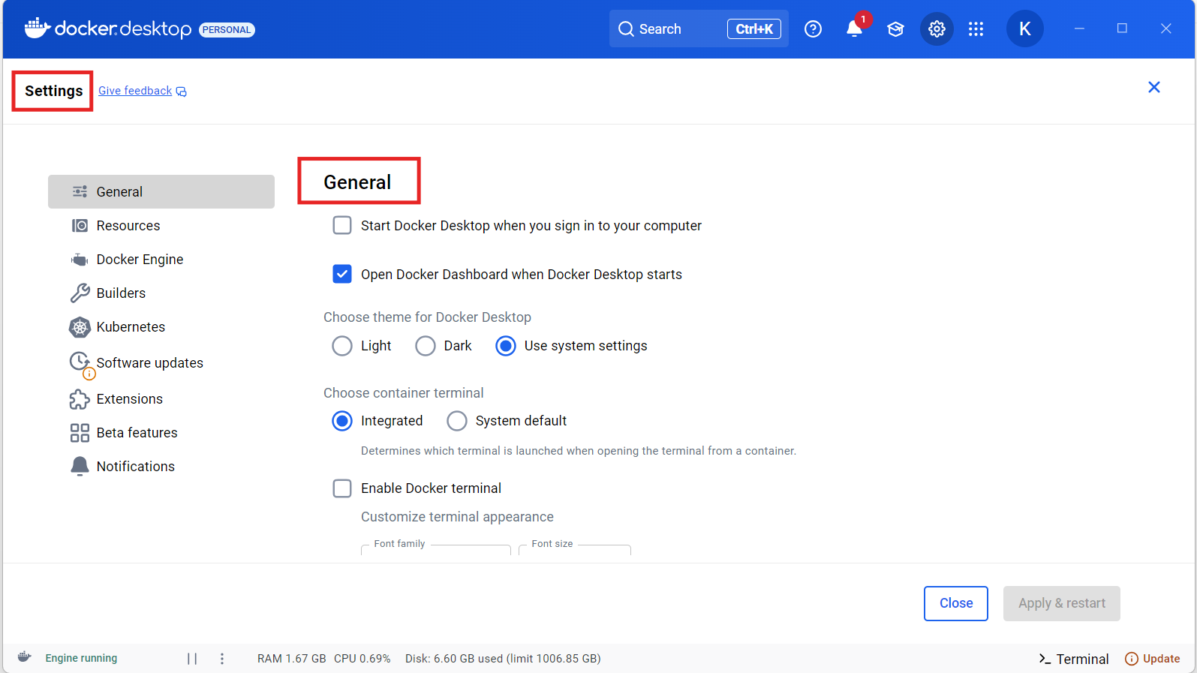Select the Light theme radio button
This screenshot has height=673, width=1197.
(342, 346)
